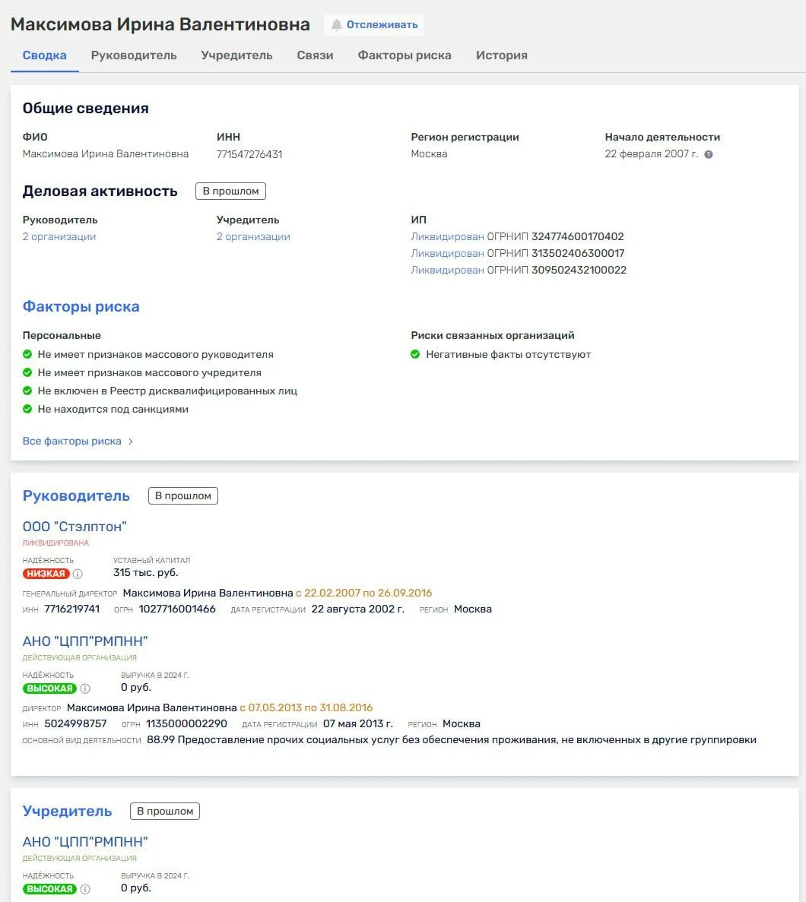Screen dimensions: 806x902
Task: Click the info icon beside ВЫСОКАЯ badge in Учредитель section
Action: point(85,889)
